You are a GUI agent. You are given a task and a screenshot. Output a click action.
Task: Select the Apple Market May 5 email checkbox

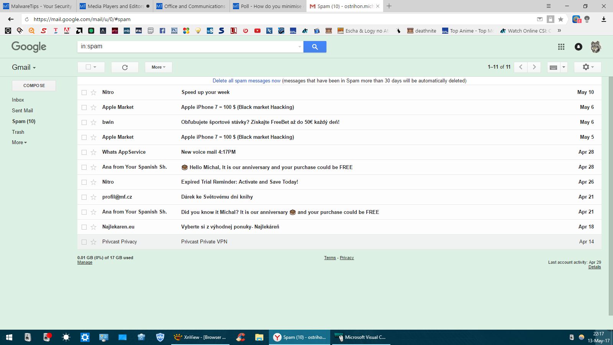point(84,137)
